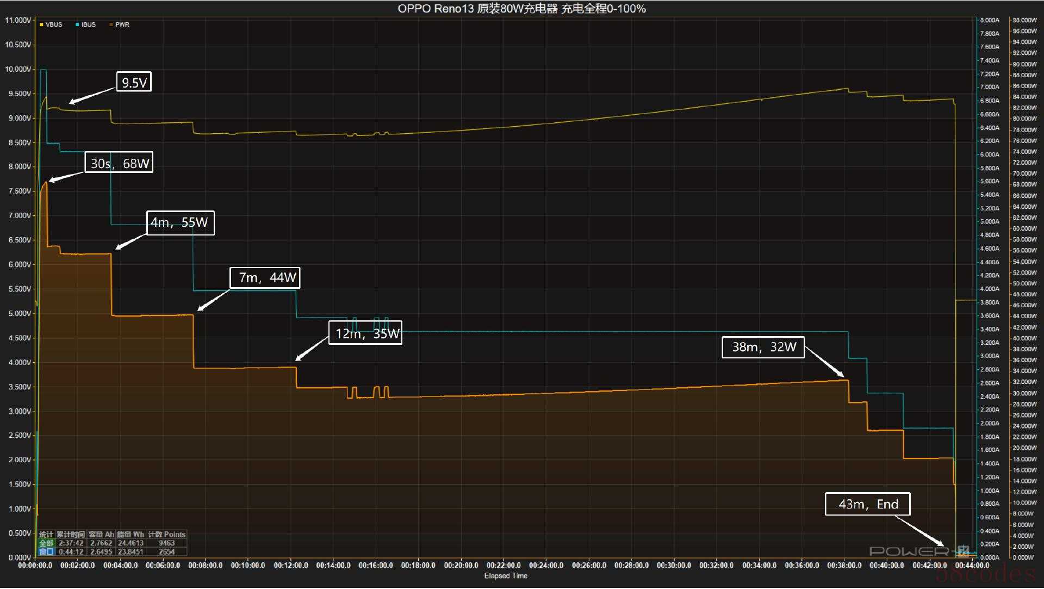Toggle the IBUS series legend label

(x=89, y=24)
